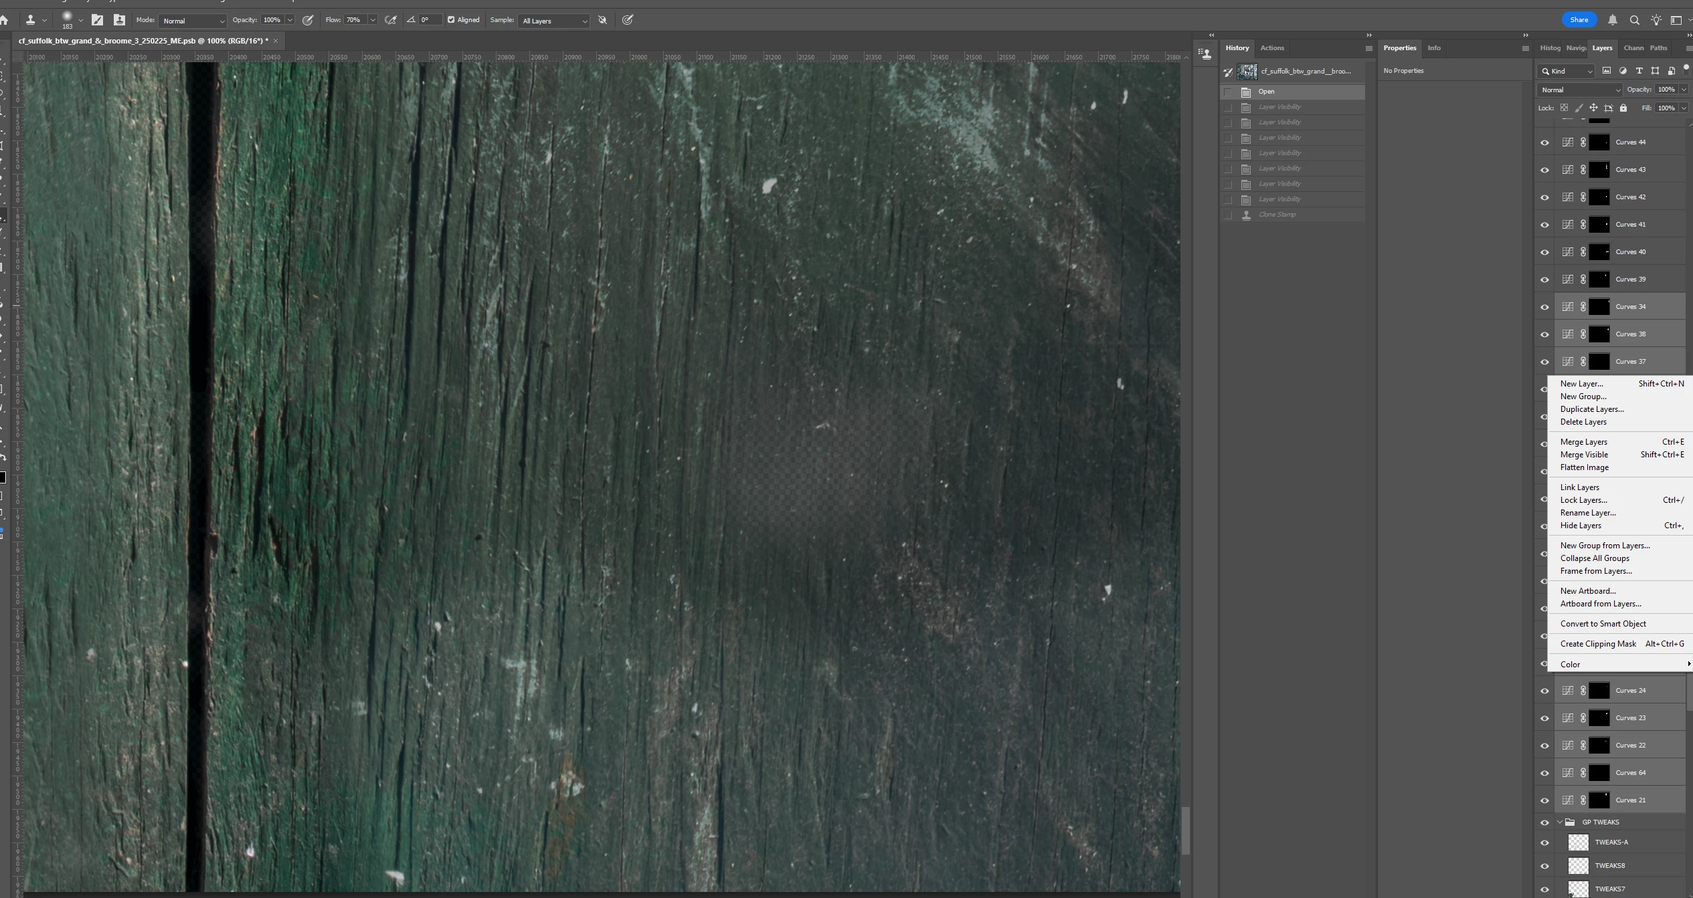Open the Clone Source panel icon
The width and height of the screenshot is (1693, 898).
[x=119, y=20]
